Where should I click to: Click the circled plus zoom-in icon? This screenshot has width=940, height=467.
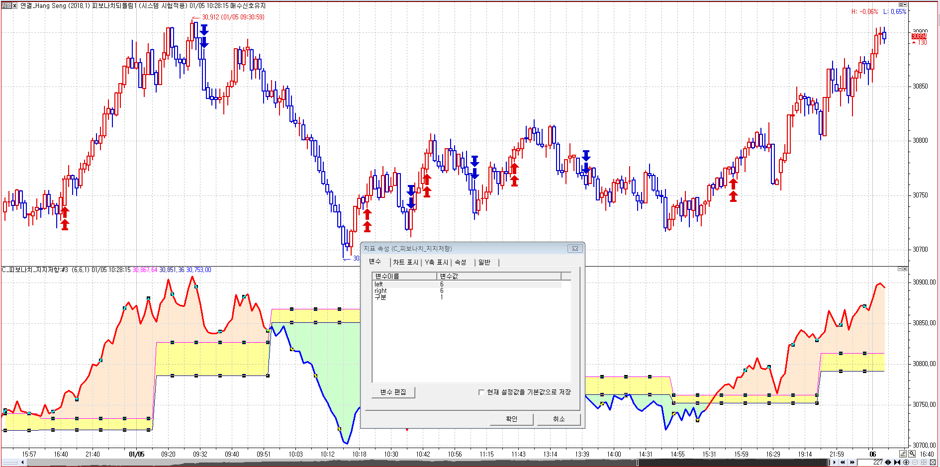(x=906, y=463)
